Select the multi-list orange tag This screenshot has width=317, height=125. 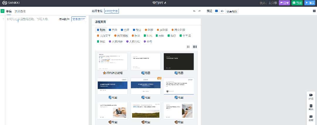pyautogui.click(x=162, y=30)
